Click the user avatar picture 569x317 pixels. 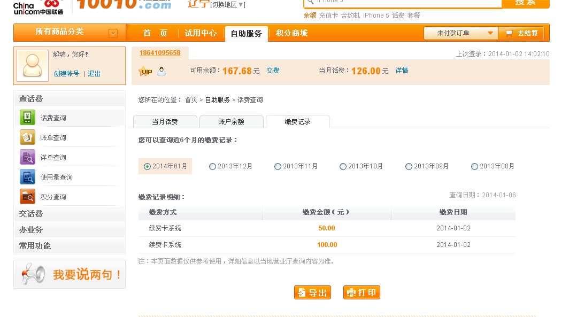coord(32,66)
